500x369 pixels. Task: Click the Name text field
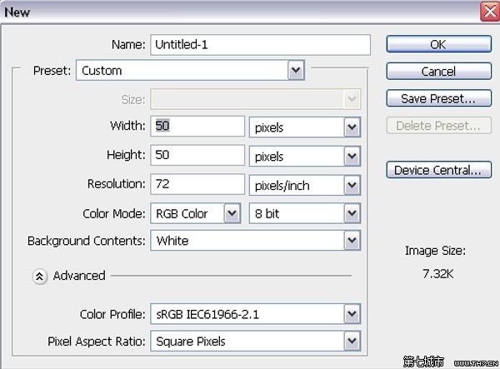point(259,45)
